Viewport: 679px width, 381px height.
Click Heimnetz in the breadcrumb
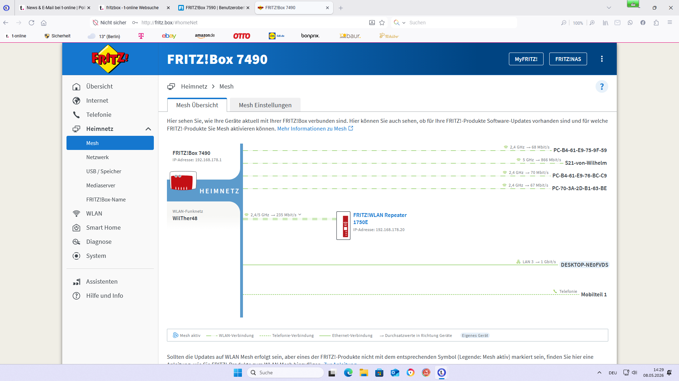[194, 86]
